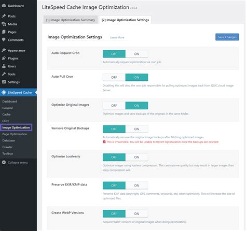
Task: Enable Remove Original Backups ON
Action: click(x=136, y=129)
